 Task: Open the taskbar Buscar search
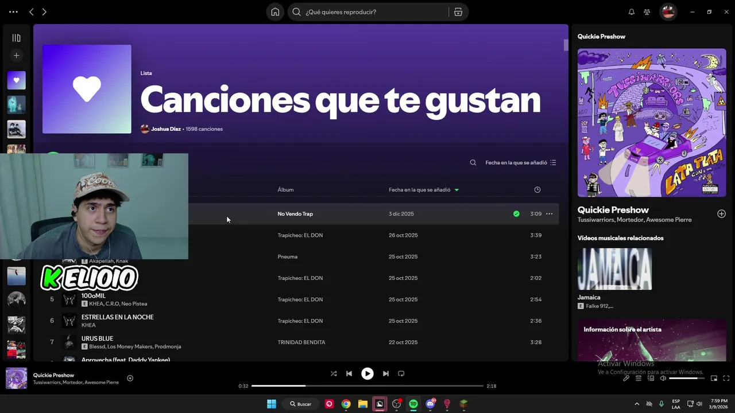(x=301, y=404)
